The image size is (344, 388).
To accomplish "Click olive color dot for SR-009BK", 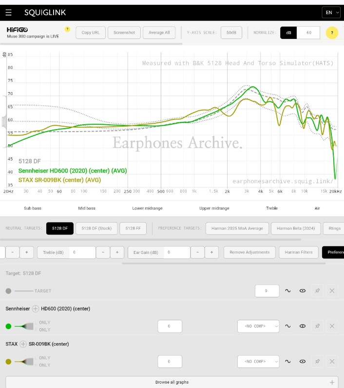I will tap(8, 362).
